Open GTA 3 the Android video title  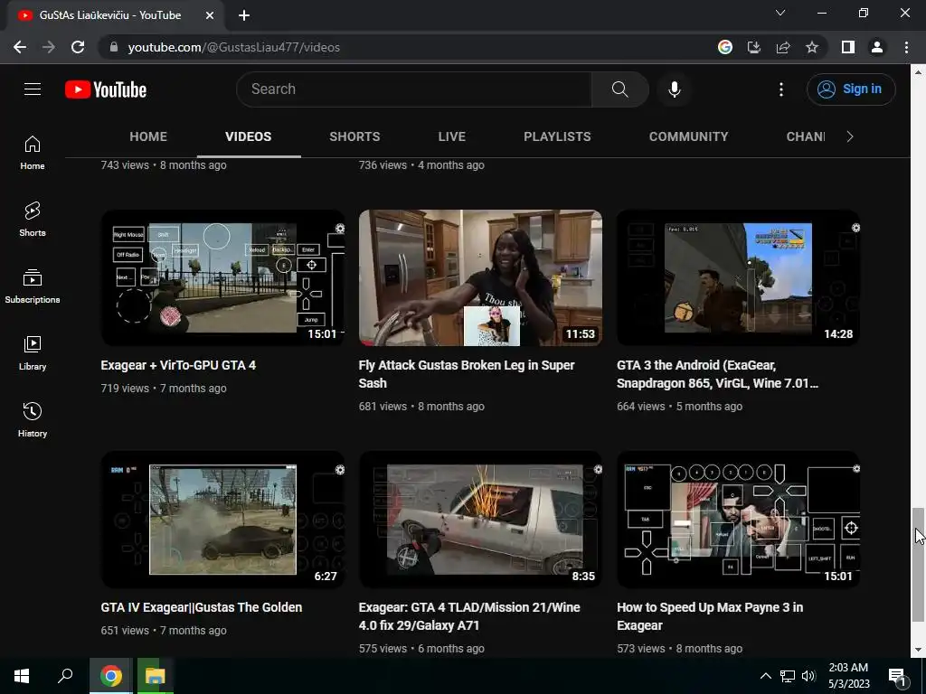point(717,374)
